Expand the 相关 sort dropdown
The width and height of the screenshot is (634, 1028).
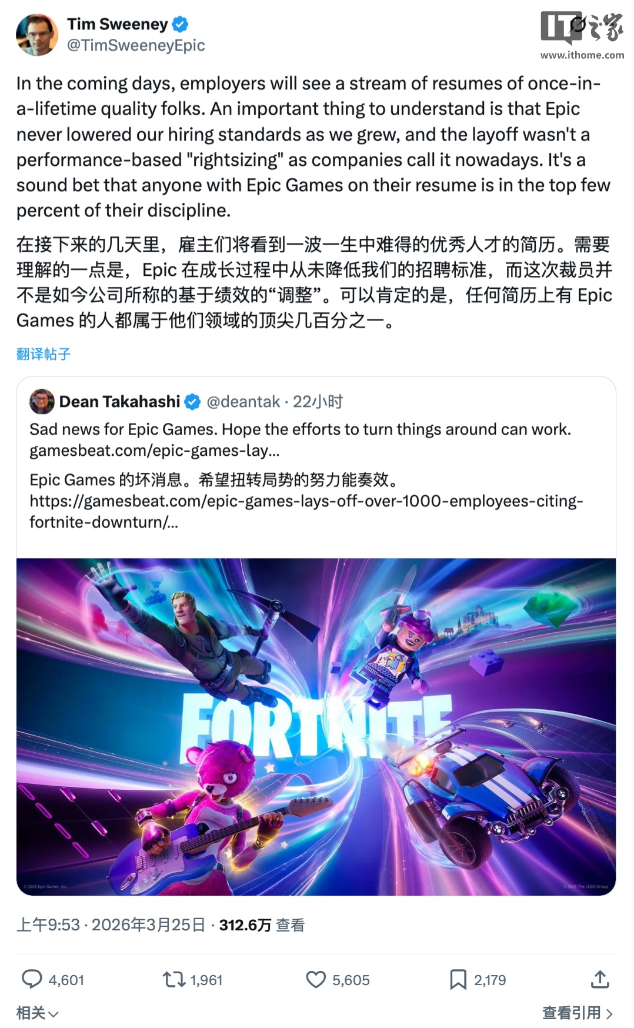(x=37, y=1013)
